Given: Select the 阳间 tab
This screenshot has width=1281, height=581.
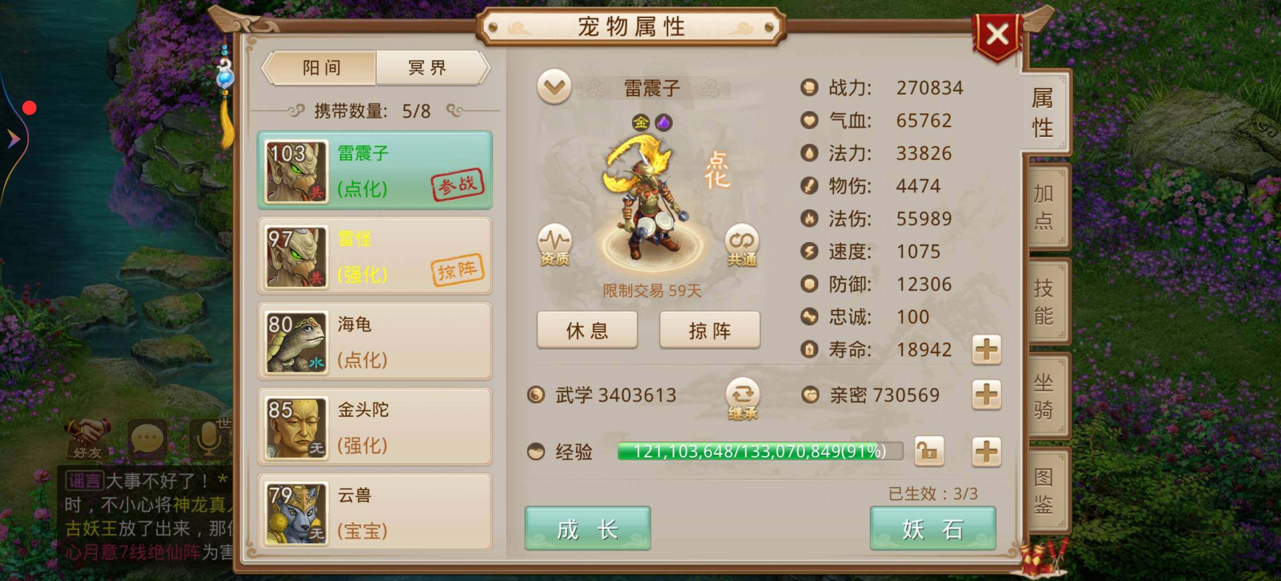Looking at the screenshot, I should pos(321,68).
